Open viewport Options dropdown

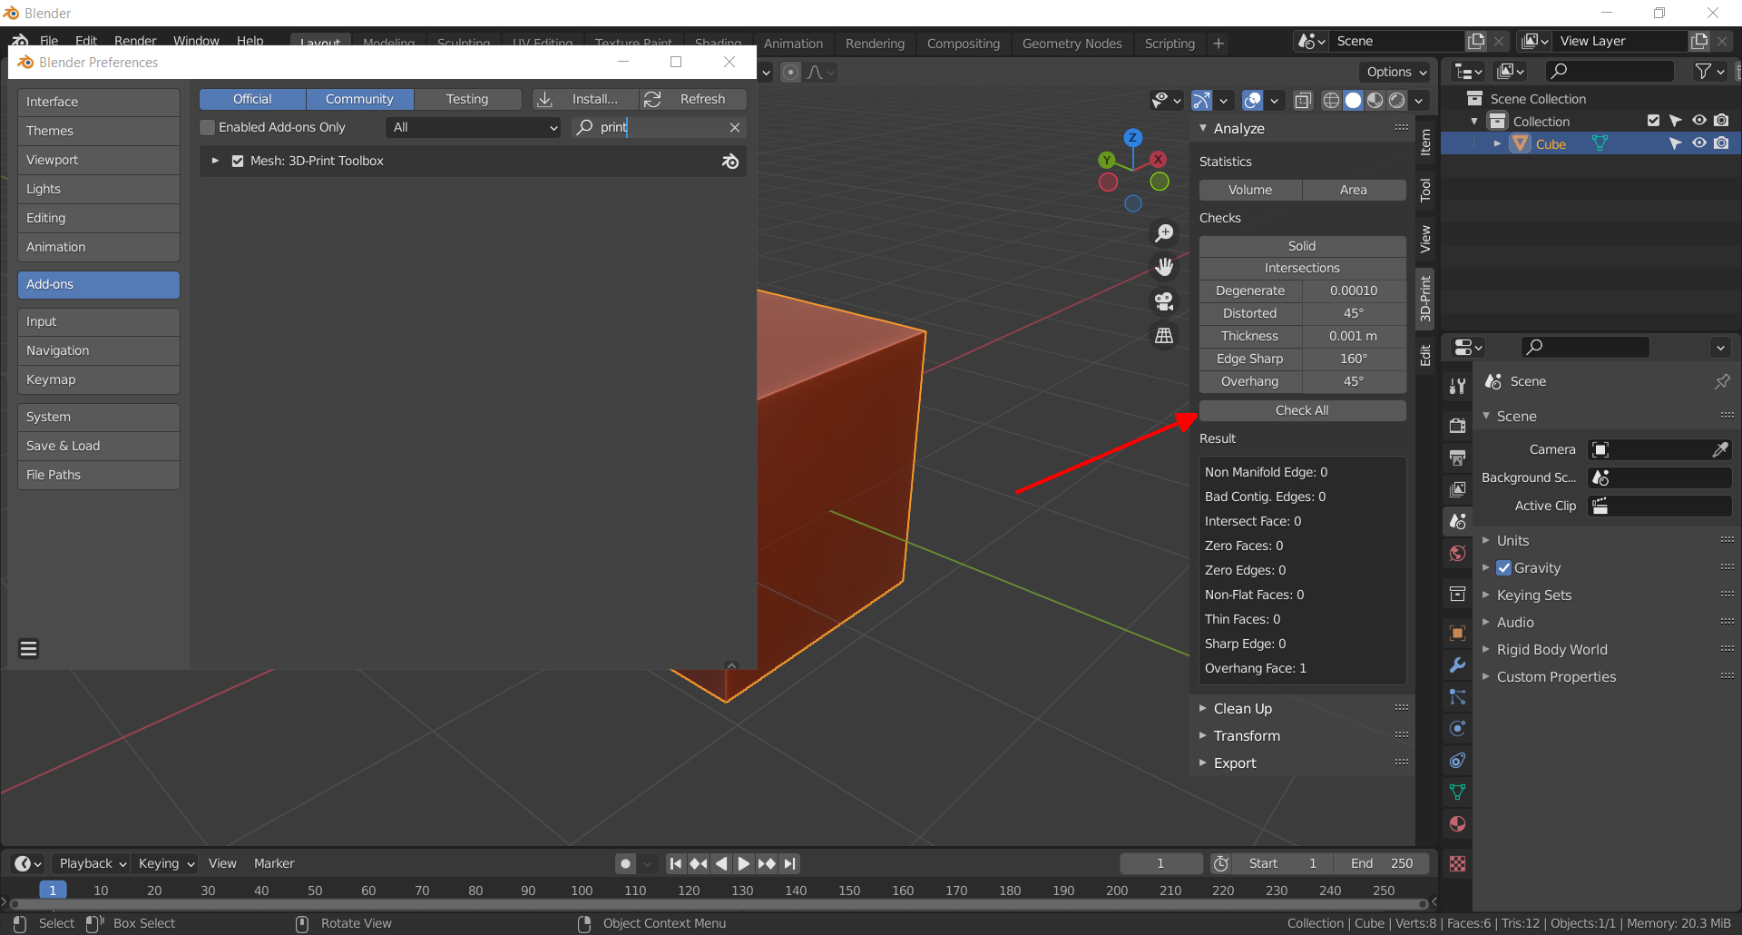(1396, 72)
